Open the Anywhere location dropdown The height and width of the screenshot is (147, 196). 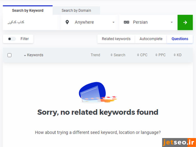click(89, 22)
